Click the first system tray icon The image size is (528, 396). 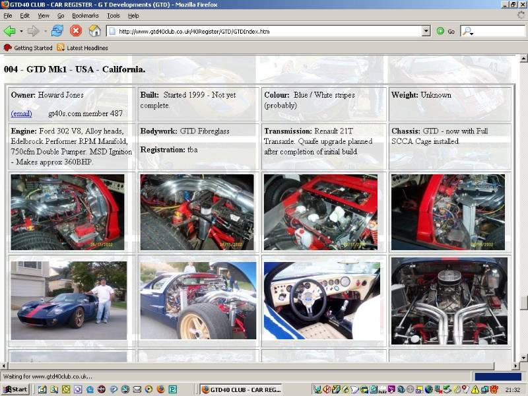point(317,389)
